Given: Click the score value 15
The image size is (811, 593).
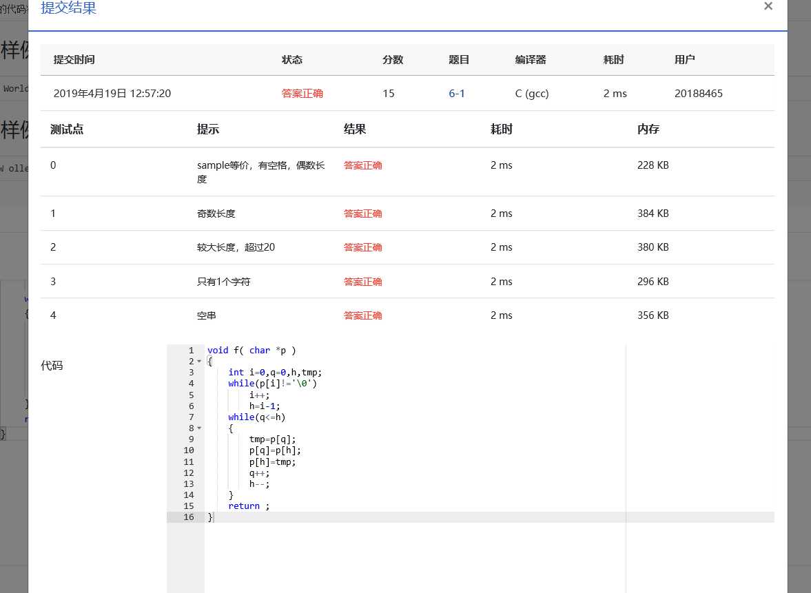Looking at the screenshot, I should pyautogui.click(x=389, y=94).
